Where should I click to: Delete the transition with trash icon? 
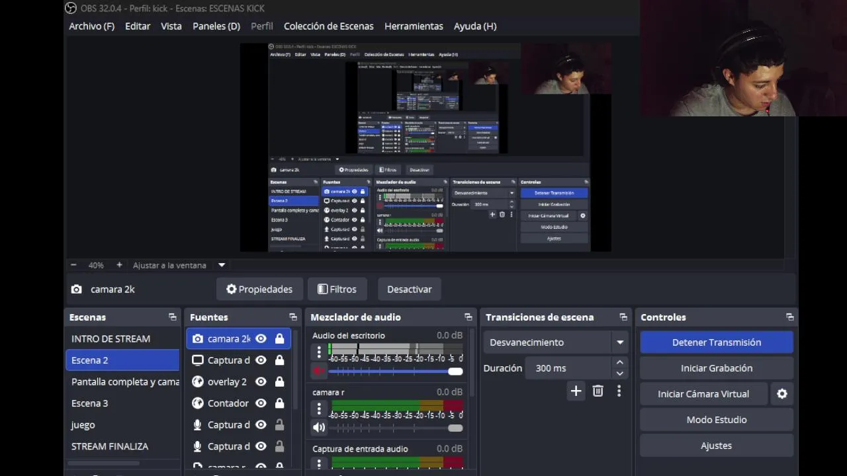click(598, 391)
